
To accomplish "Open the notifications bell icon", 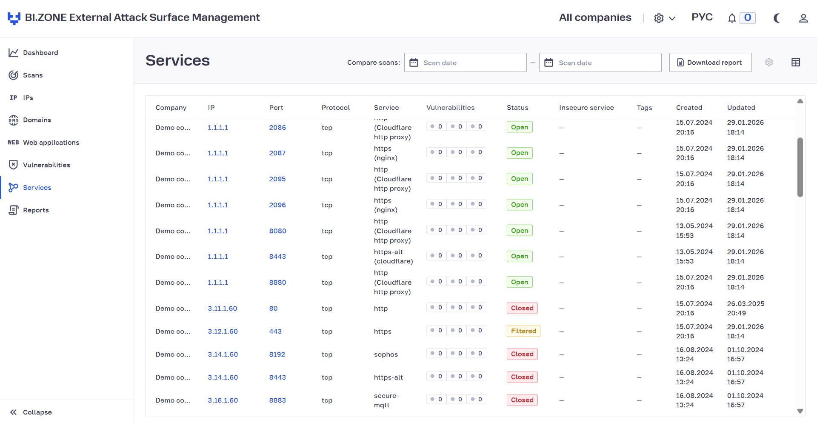I will tap(732, 18).
